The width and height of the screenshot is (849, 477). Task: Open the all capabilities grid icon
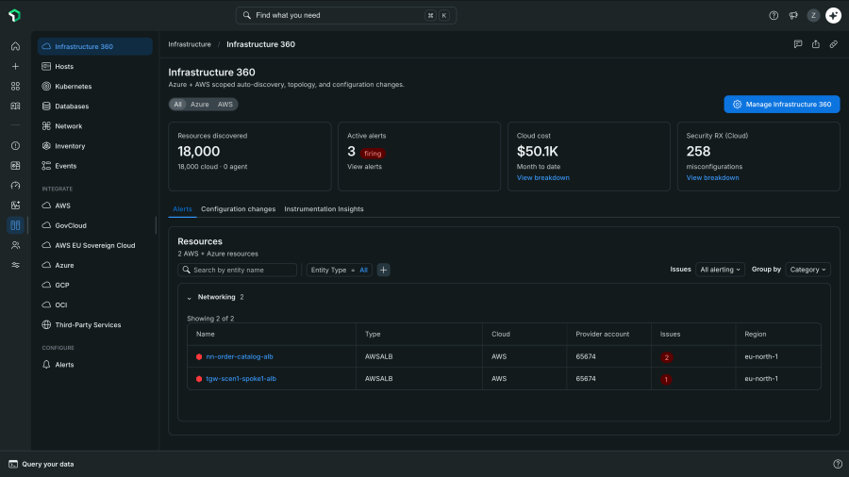[x=15, y=86]
